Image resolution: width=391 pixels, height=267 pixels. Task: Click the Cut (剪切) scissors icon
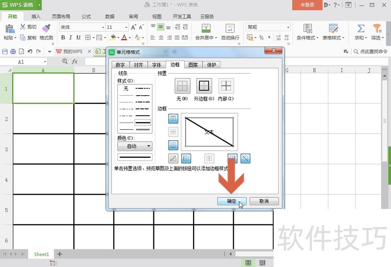click(23, 27)
